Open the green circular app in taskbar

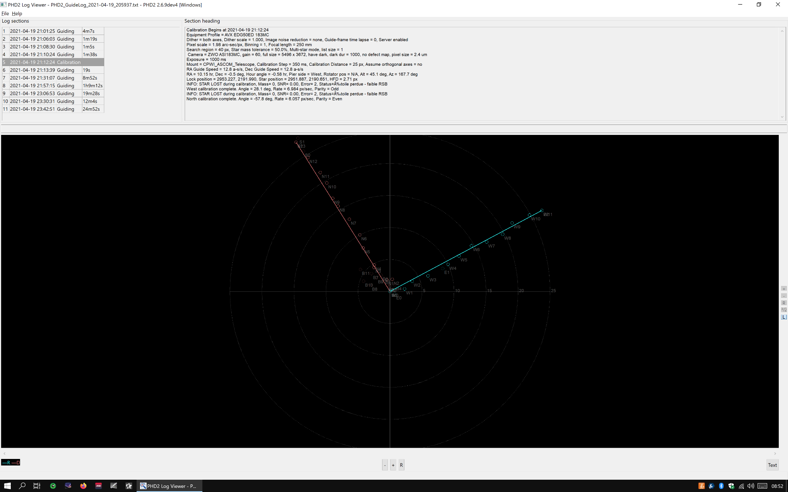pyautogui.click(x=53, y=486)
